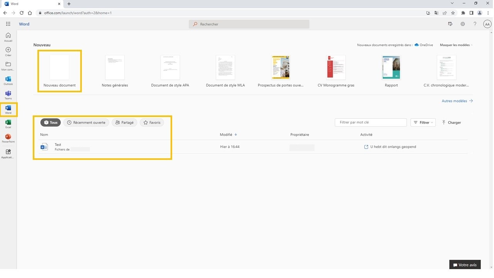Open the Document de style MLA template

[225, 71]
